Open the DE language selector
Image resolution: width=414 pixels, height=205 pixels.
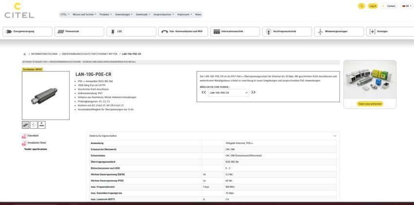coord(407,6)
